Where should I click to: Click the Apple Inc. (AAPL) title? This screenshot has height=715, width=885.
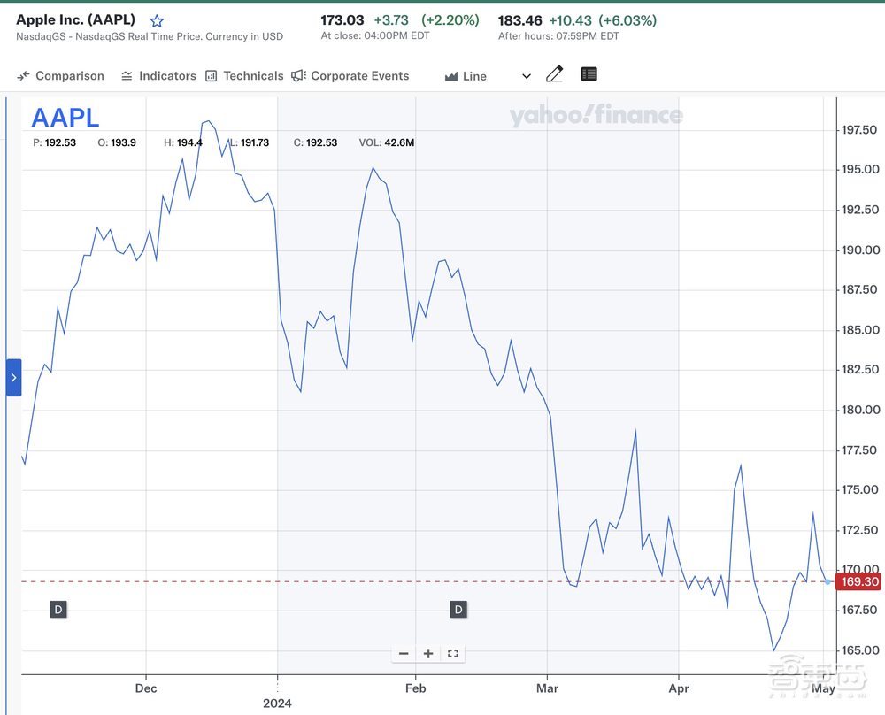point(76,19)
